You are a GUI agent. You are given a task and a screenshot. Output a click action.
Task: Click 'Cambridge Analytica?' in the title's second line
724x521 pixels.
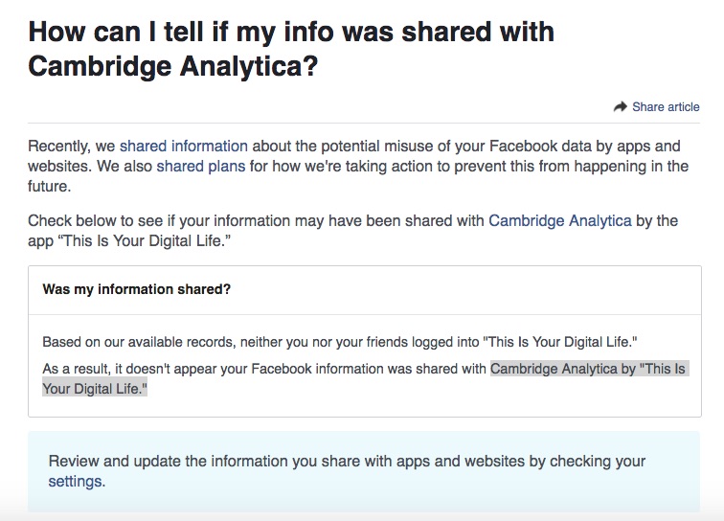pos(173,66)
